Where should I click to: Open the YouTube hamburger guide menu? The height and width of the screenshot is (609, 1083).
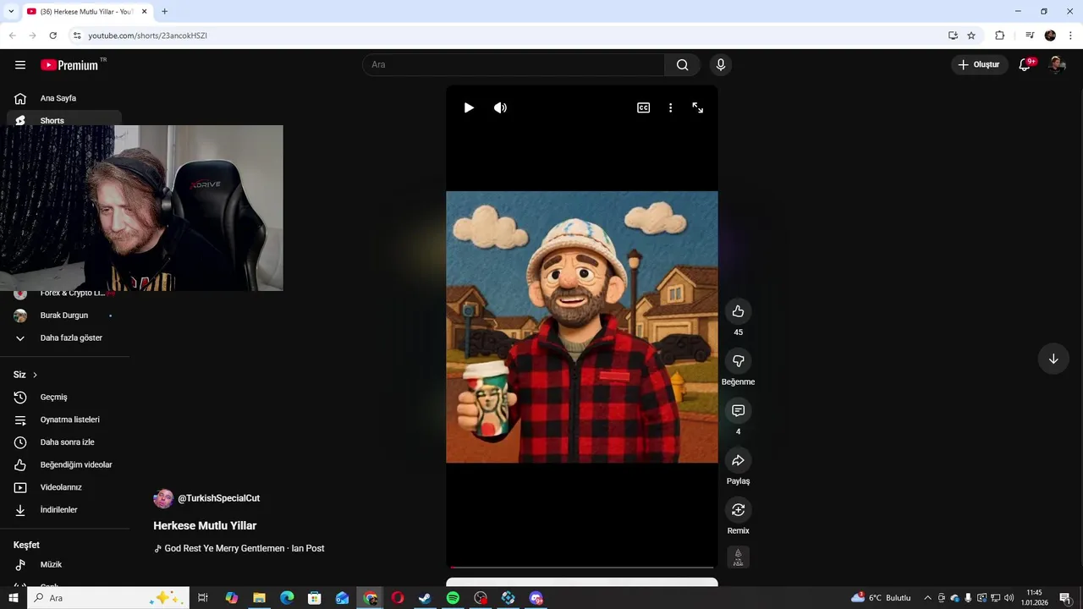click(x=20, y=65)
